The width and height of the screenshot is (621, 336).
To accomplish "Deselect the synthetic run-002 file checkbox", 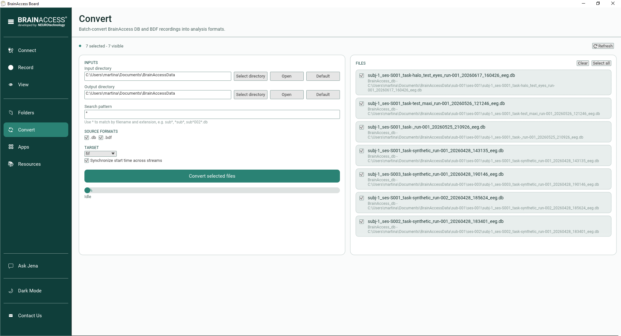I will click(x=362, y=198).
